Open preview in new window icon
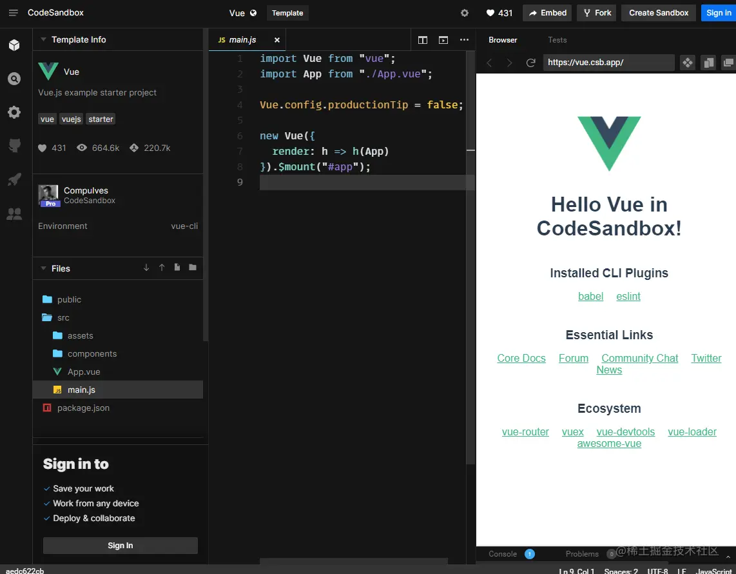 (728, 63)
